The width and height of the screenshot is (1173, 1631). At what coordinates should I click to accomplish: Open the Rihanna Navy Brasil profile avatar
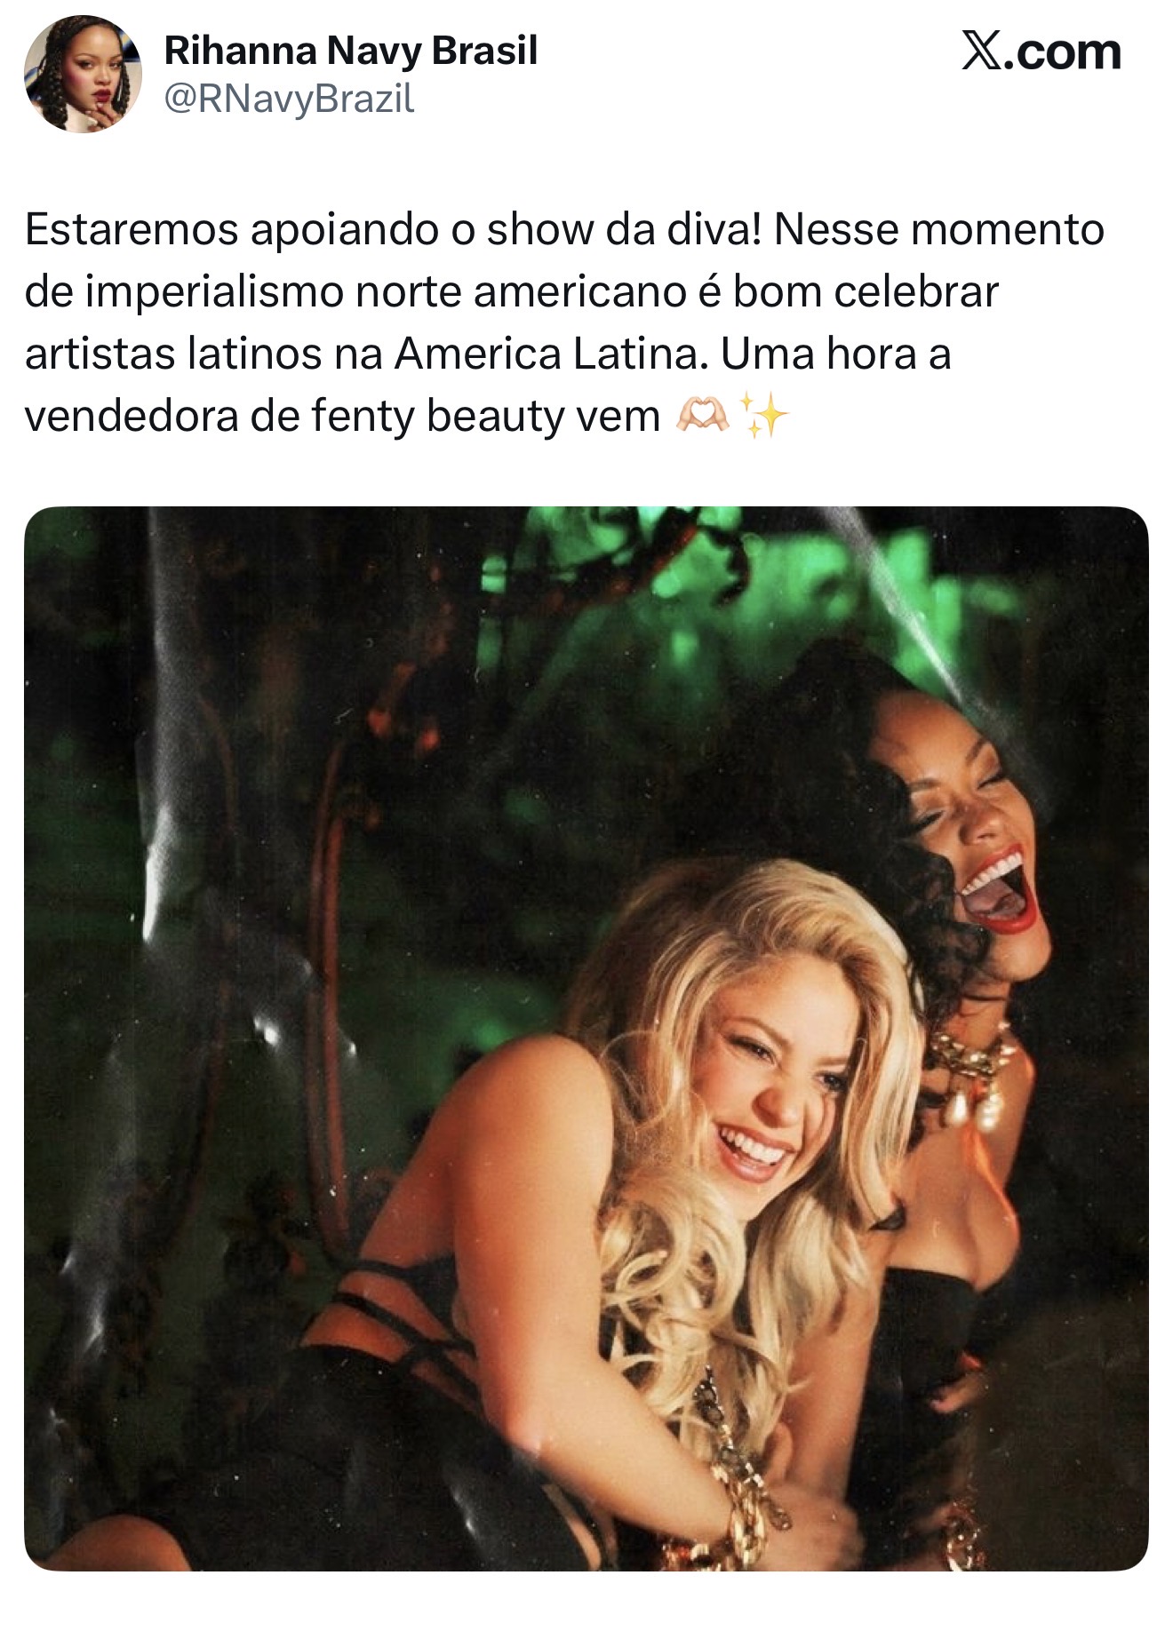point(83,74)
